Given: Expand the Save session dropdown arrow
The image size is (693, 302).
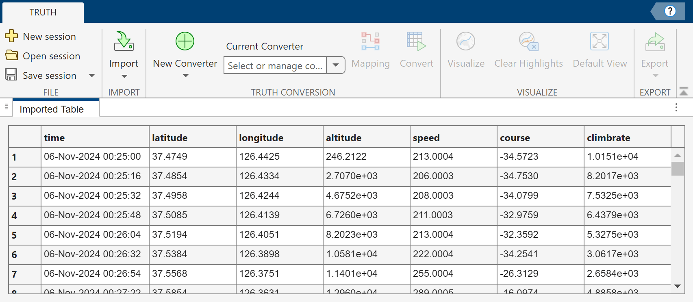Looking at the screenshot, I should coord(92,76).
